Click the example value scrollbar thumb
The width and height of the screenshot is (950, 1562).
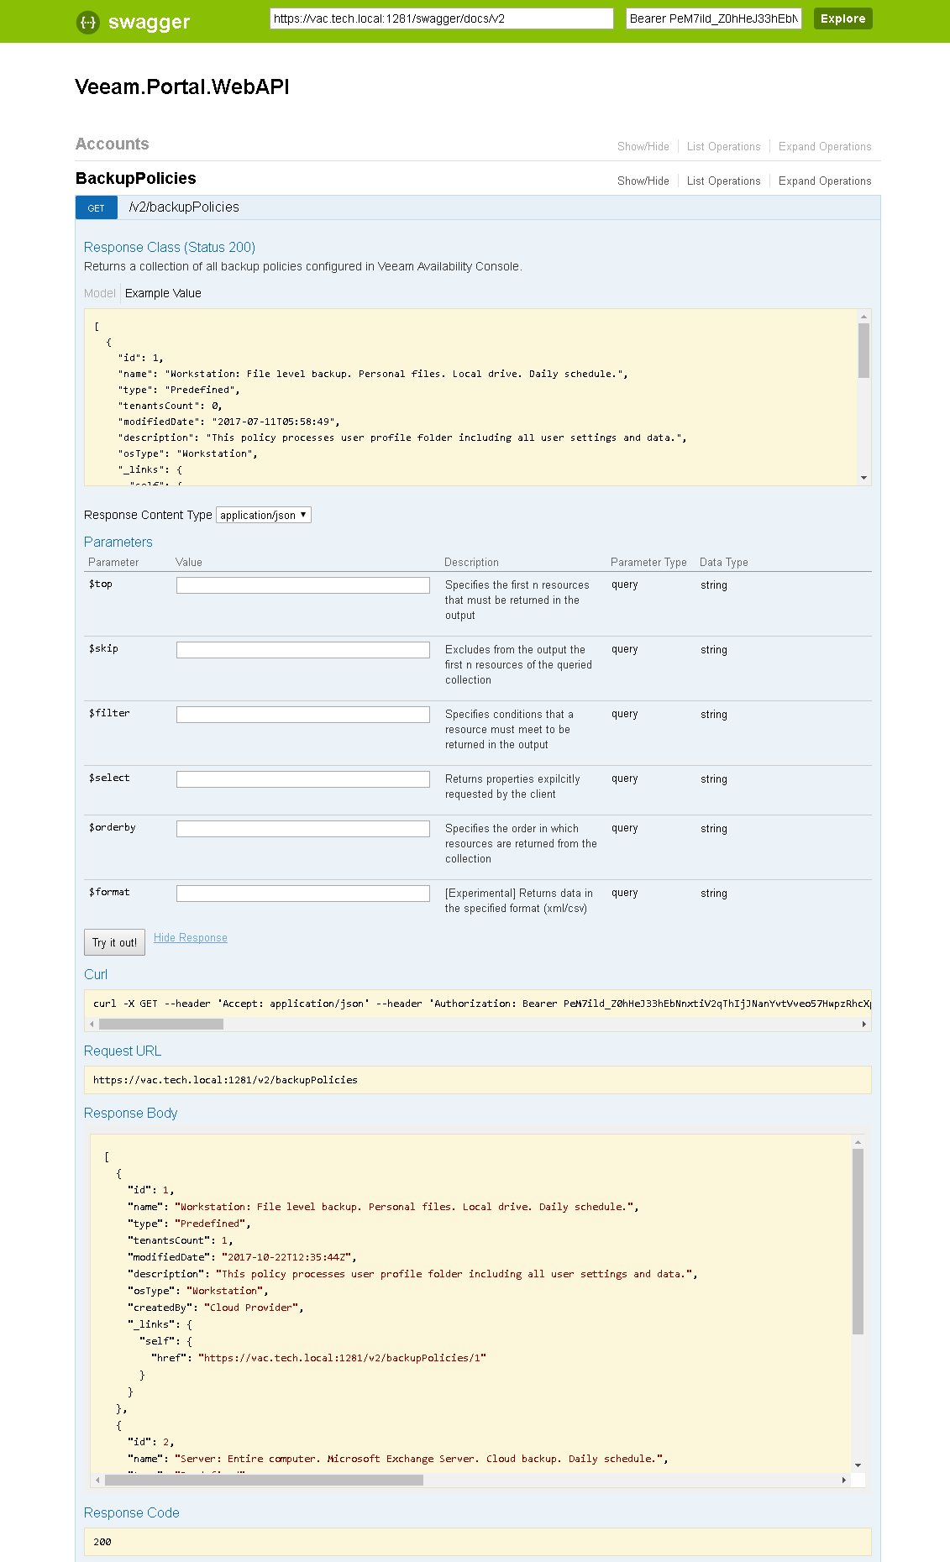tap(863, 350)
